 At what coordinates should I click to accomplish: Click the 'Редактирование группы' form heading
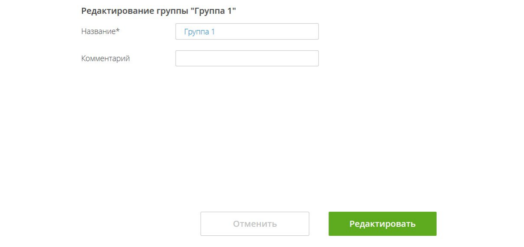tap(160, 10)
